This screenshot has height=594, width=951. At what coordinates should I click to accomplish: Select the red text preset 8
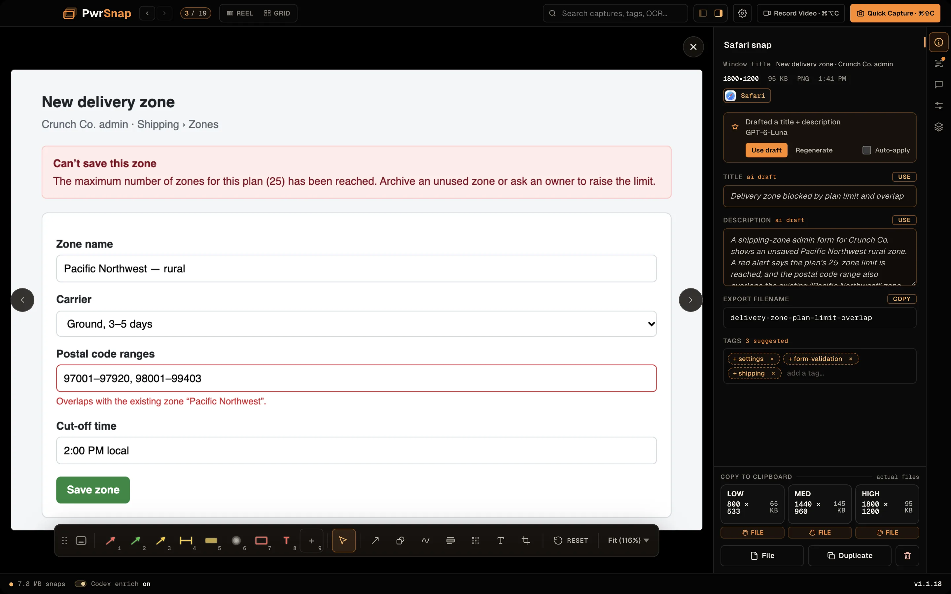coord(287,541)
